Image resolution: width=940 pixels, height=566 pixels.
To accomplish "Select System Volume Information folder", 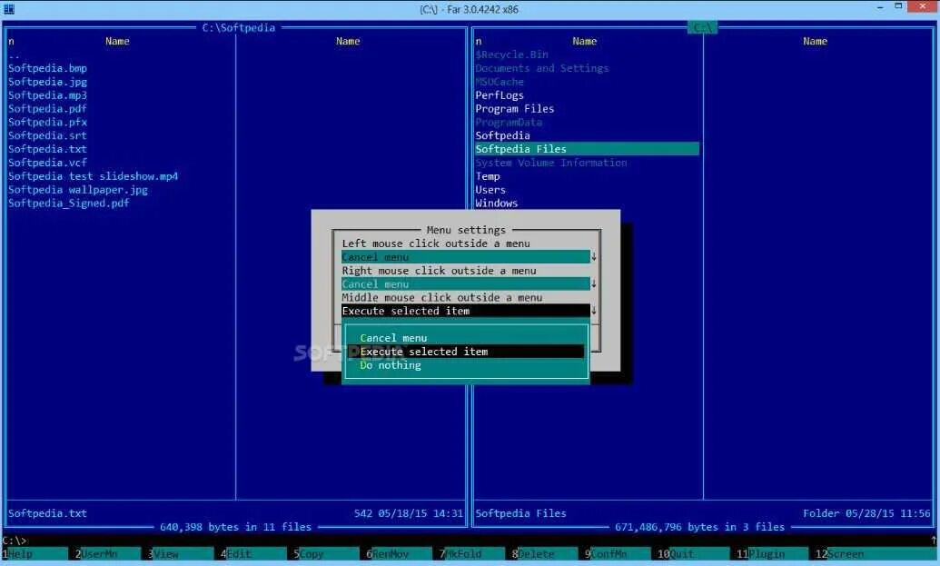I will [551, 163].
